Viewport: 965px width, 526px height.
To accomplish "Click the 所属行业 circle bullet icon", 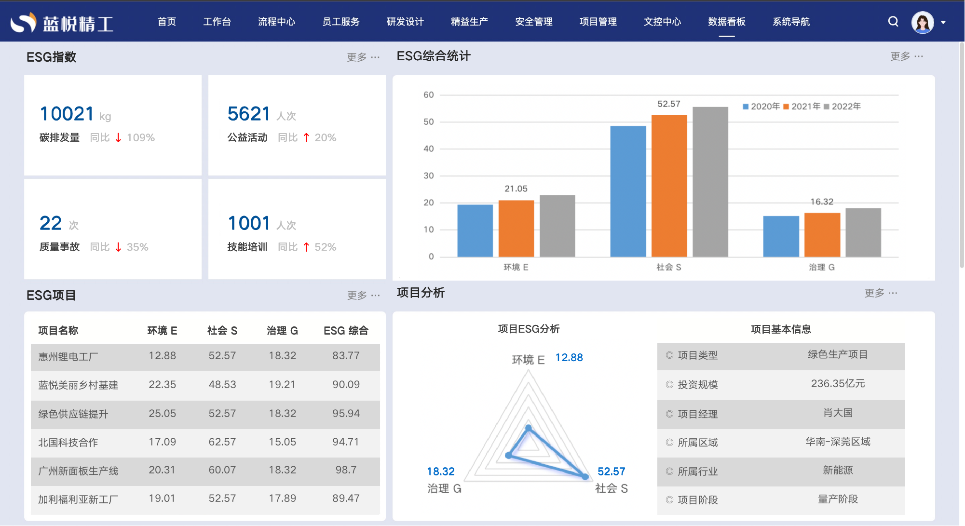I will 669,472.
